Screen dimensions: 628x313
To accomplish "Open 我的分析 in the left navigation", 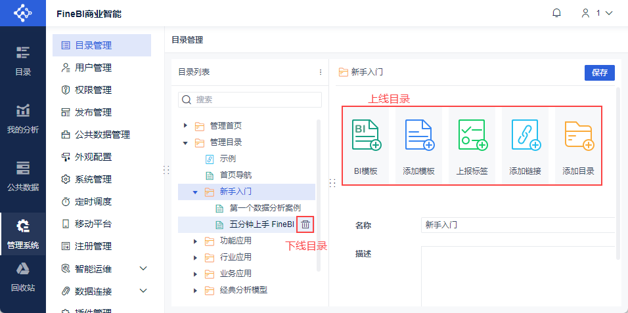I will coord(23,119).
